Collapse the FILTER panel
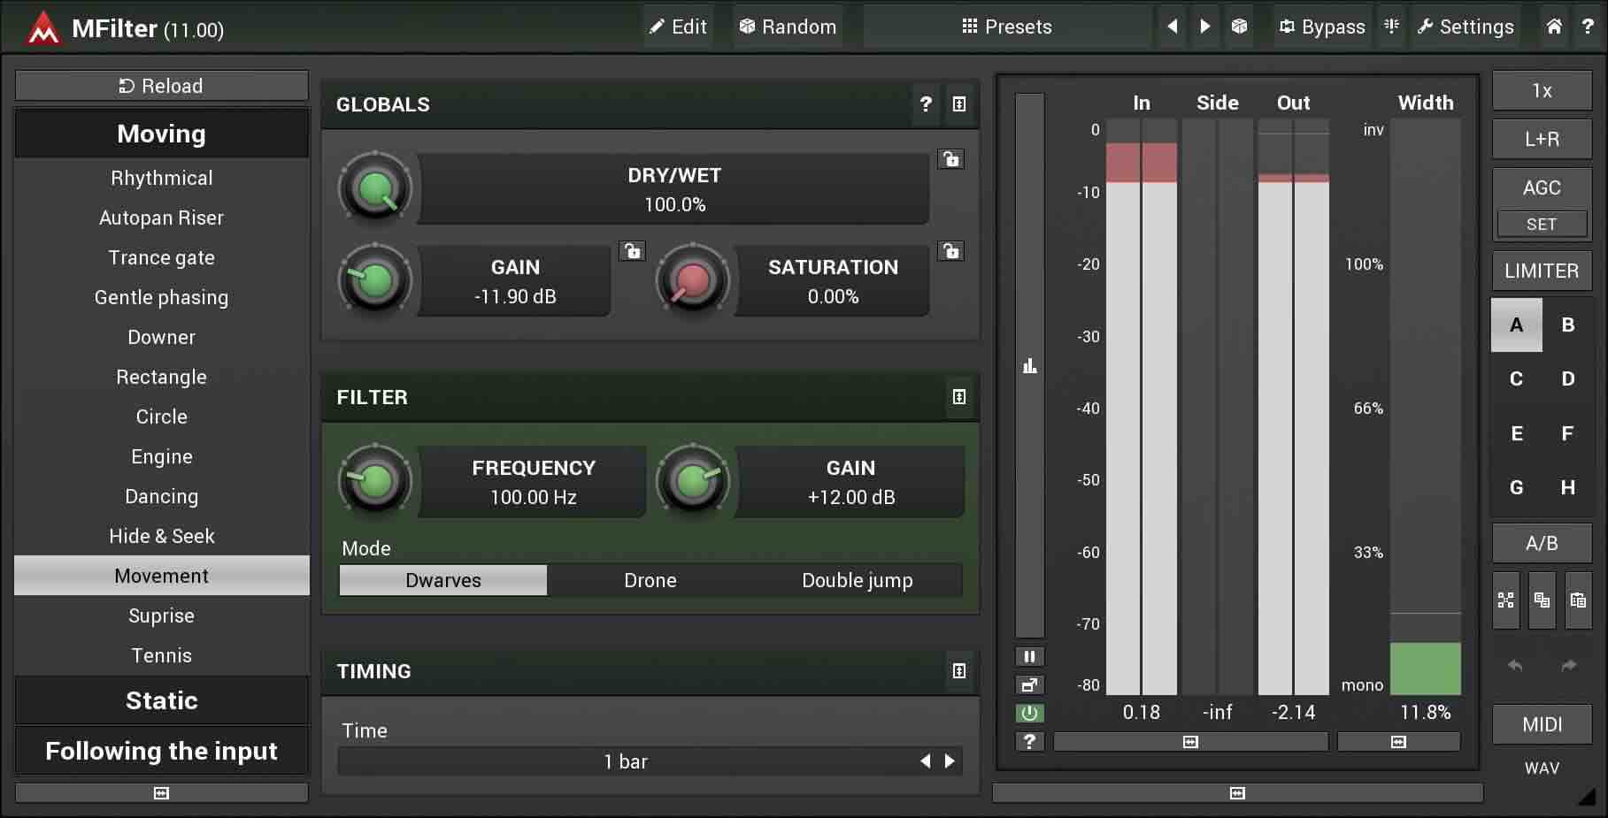The width and height of the screenshot is (1608, 818). pos(958,397)
